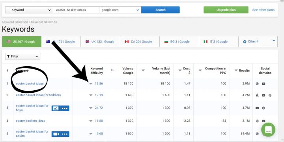Open the 'easter basket ideas' keyword link
Viewport: 284px width, 142px height.
pyautogui.click(x=30, y=84)
